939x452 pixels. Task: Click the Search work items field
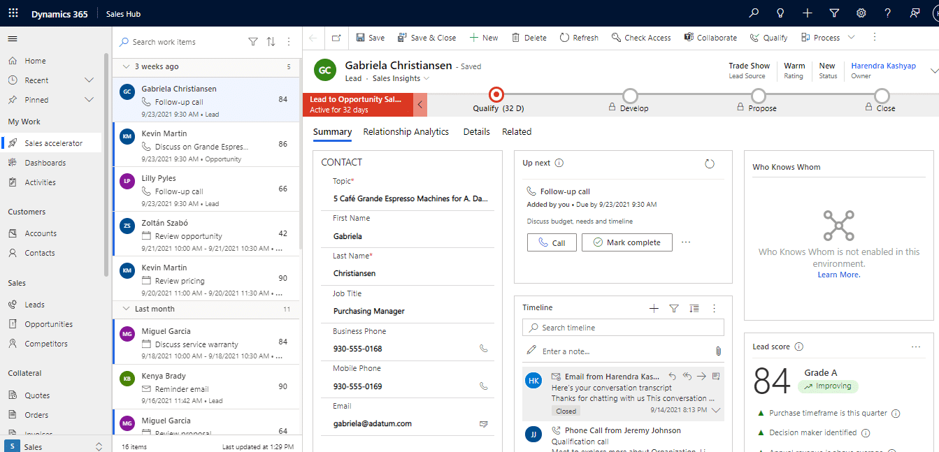pyautogui.click(x=182, y=42)
